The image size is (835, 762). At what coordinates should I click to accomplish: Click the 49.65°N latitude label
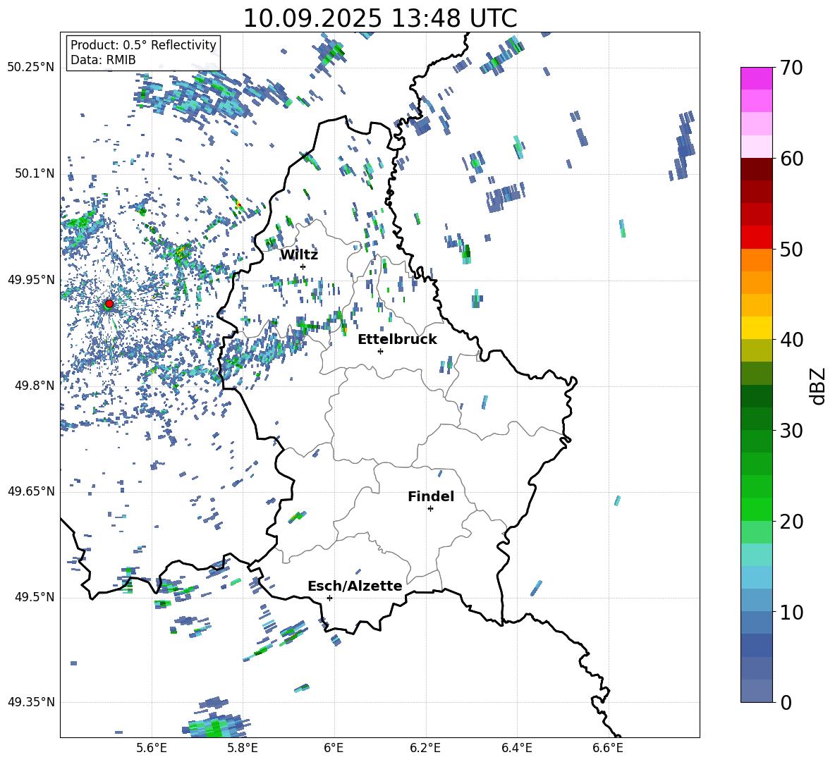tap(31, 491)
